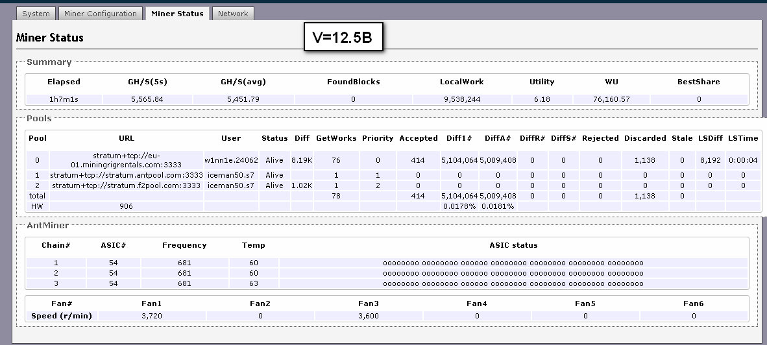Select the Miner Status tab
The height and width of the screenshot is (345, 767).
pyautogui.click(x=177, y=14)
